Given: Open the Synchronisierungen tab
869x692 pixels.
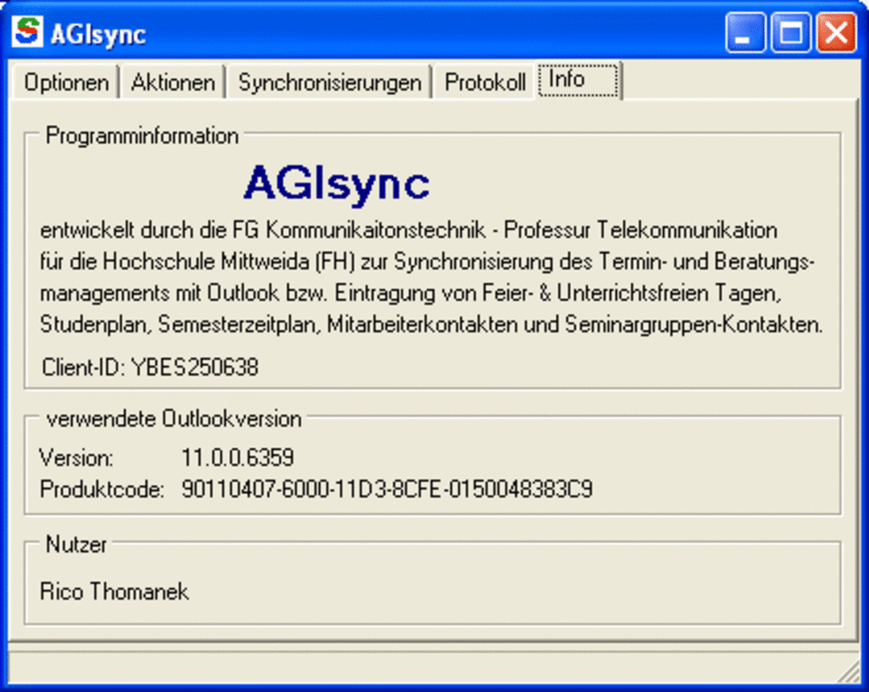Looking at the screenshot, I should (x=329, y=83).
